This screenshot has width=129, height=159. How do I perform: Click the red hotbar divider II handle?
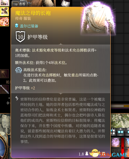[123, 148]
